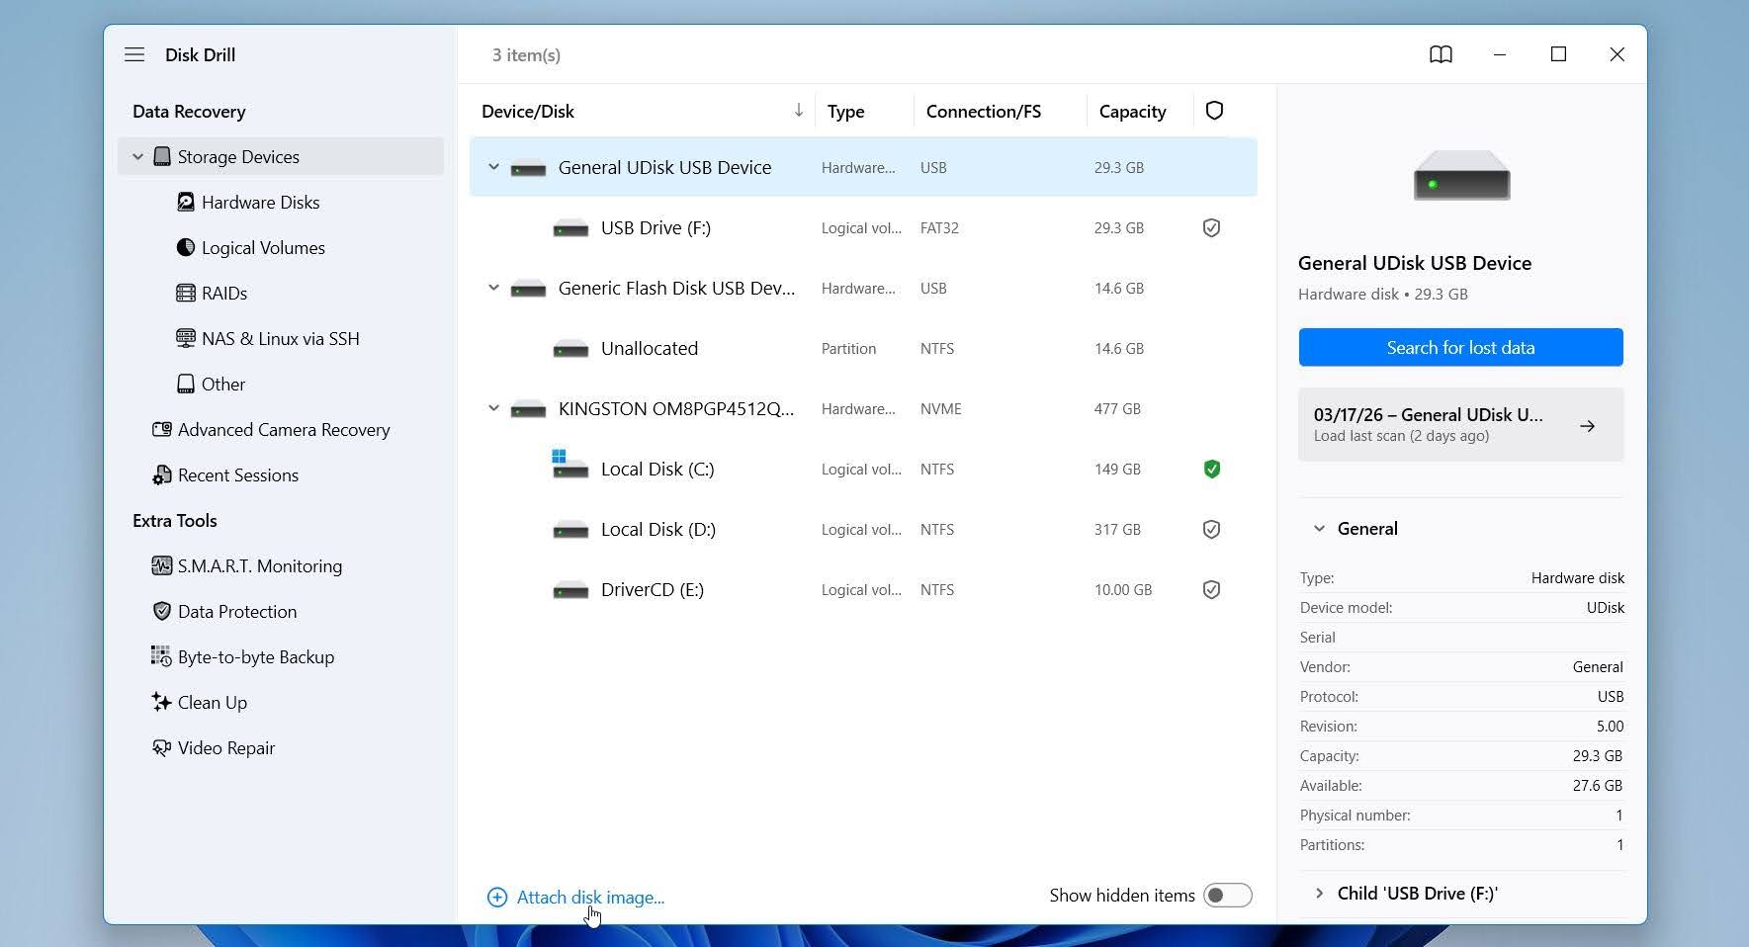Click shield icon on DriverCD (E:) row

click(x=1211, y=590)
